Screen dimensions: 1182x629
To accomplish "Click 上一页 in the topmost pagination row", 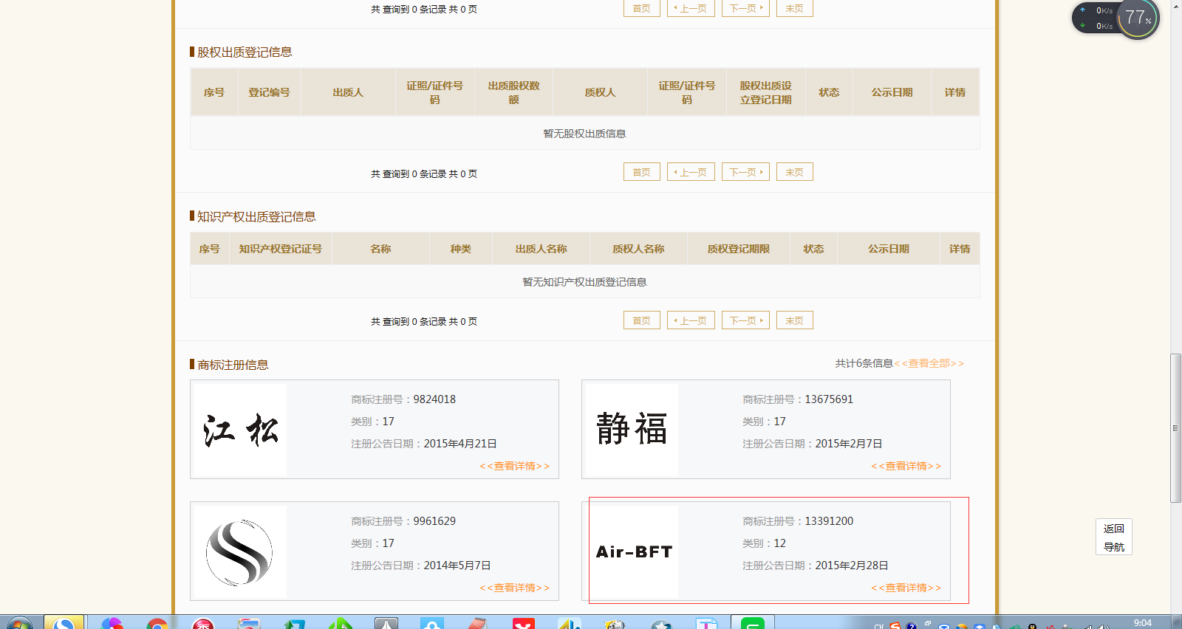I will tap(691, 8).
